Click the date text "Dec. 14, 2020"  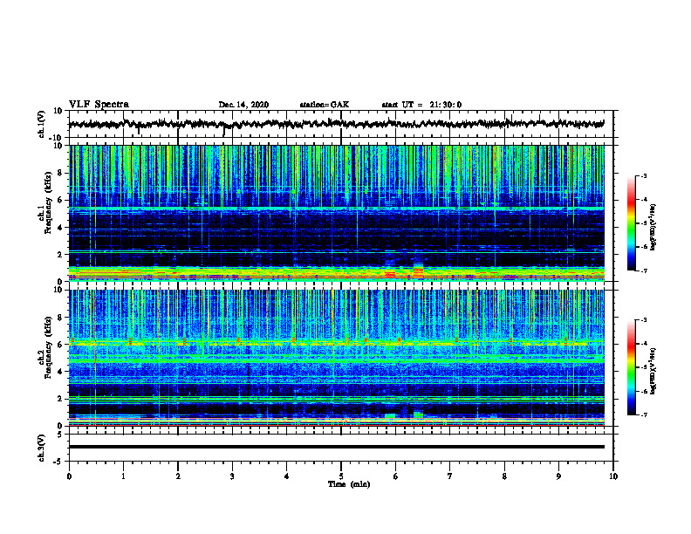pos(243,105)
